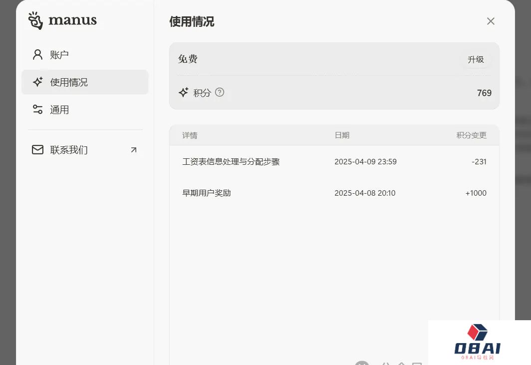The image size is (531, 365).
Task: Select the 工资表信息处理与分配步骤 row title
Action: pos(231,162)
